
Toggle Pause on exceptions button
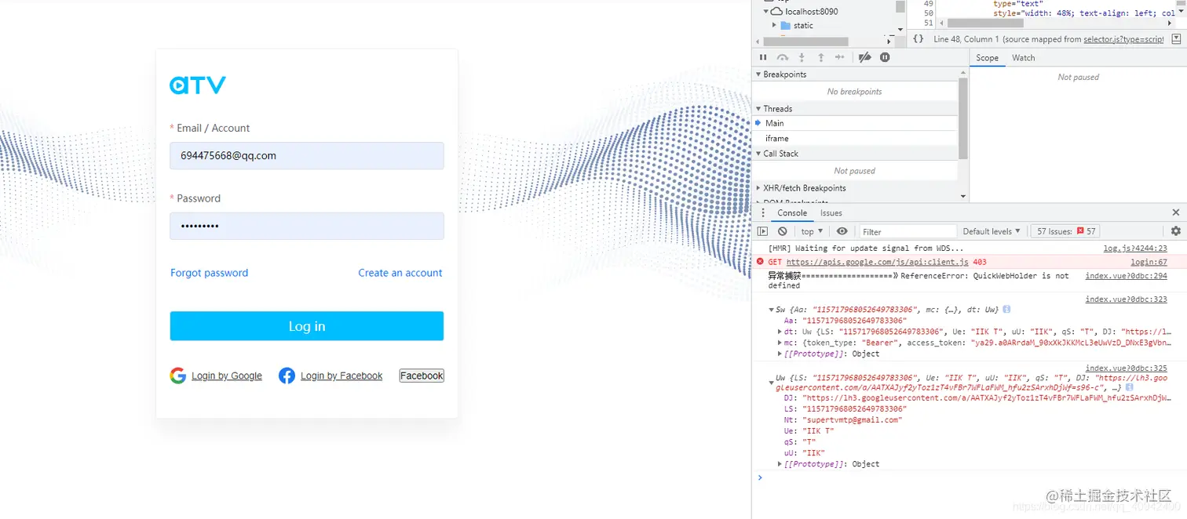point(885,57)
